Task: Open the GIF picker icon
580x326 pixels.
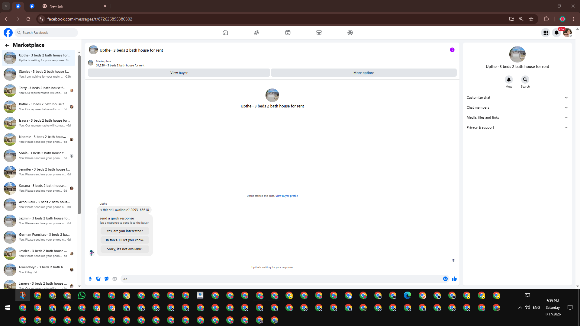Action: (x=114, y=279)
